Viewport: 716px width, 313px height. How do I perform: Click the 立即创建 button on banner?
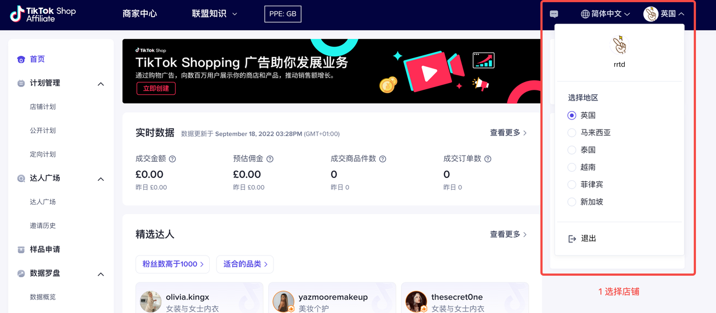click(x=156, y=89)
